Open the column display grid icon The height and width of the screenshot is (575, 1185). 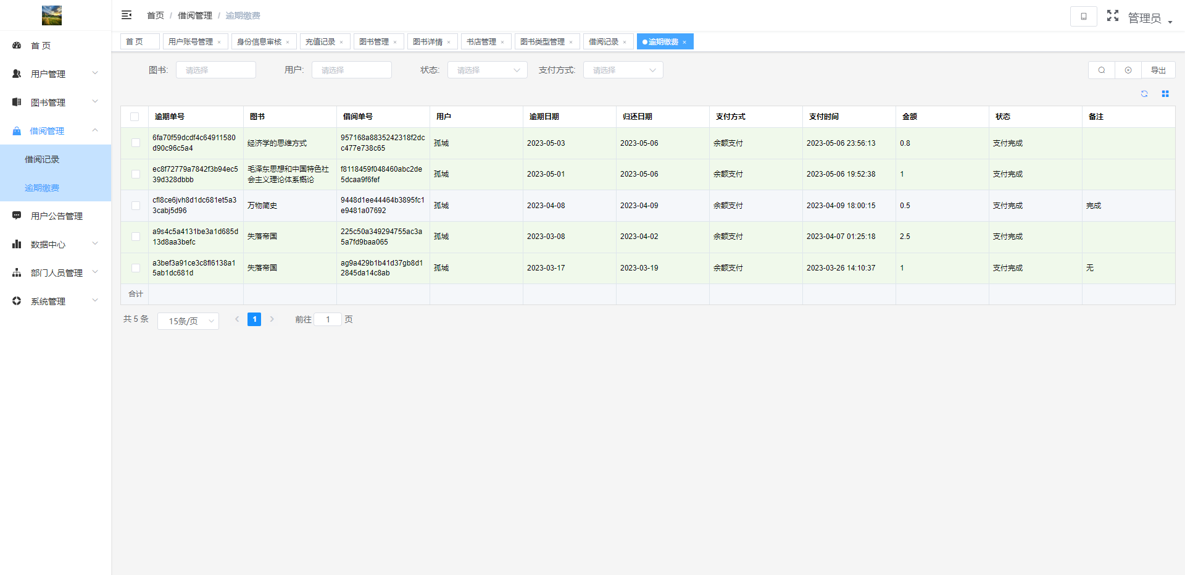[1165, 94]
